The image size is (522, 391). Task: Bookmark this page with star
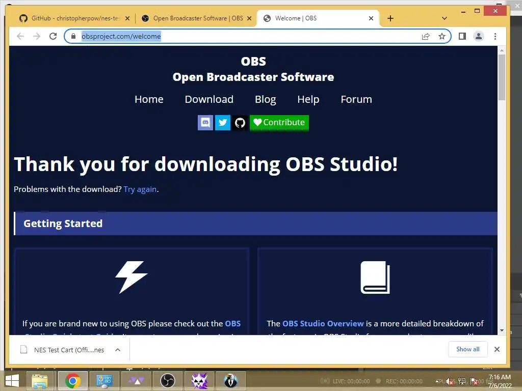(x=442, y=36)
